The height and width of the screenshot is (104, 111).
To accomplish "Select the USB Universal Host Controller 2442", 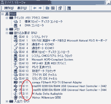I will (69, 86).
